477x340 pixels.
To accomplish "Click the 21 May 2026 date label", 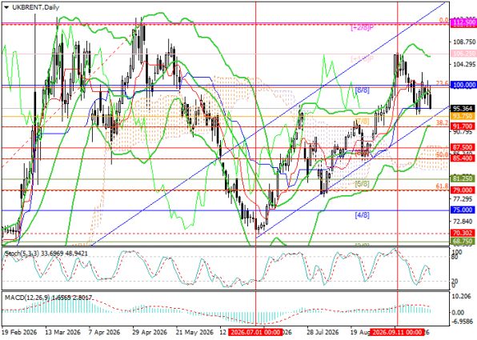I will point(194,332).
